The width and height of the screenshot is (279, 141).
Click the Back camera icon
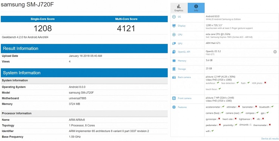point(174,77)
